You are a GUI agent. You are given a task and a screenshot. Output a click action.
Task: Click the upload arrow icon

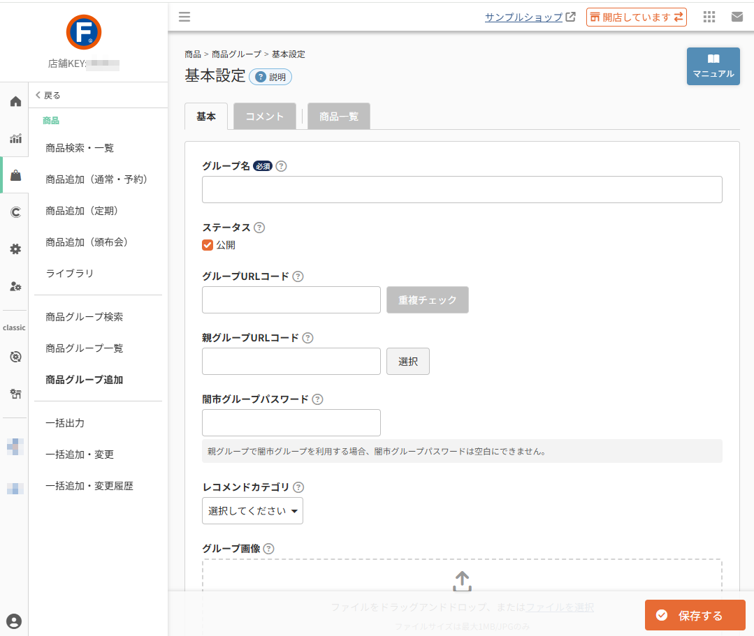click(x=462, y=582)
